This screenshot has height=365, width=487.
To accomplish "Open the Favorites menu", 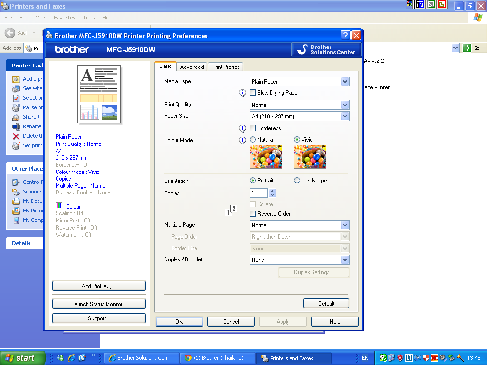I will [x=64, y=18].
